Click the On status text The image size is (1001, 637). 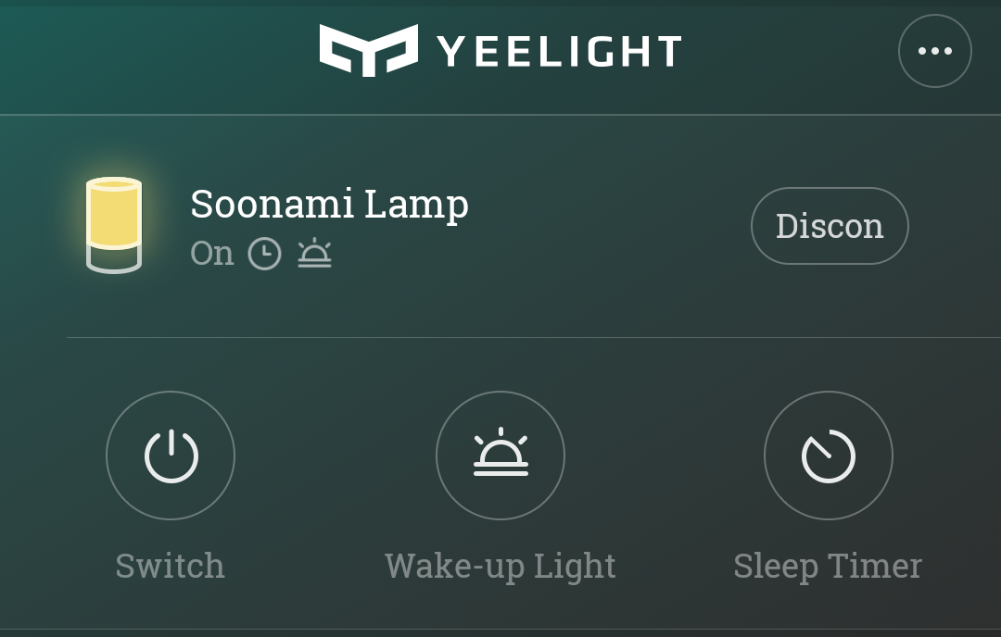pyautogui.click(x=211, y=254)
